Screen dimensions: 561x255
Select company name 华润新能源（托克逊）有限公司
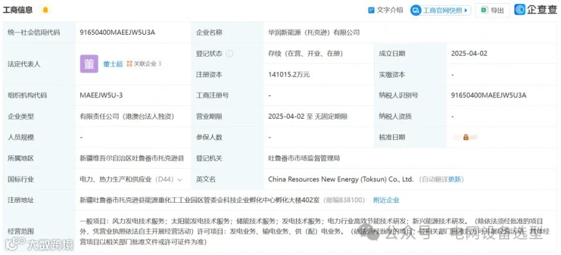click(x=314, y=32)
